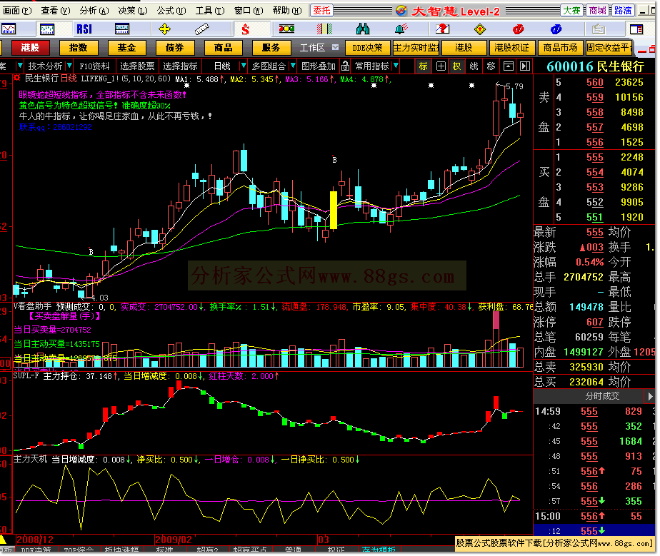Click the traffic-light signal icon
Image resolution: width=660 pixels, height=556 pixels.
[286, 29]
